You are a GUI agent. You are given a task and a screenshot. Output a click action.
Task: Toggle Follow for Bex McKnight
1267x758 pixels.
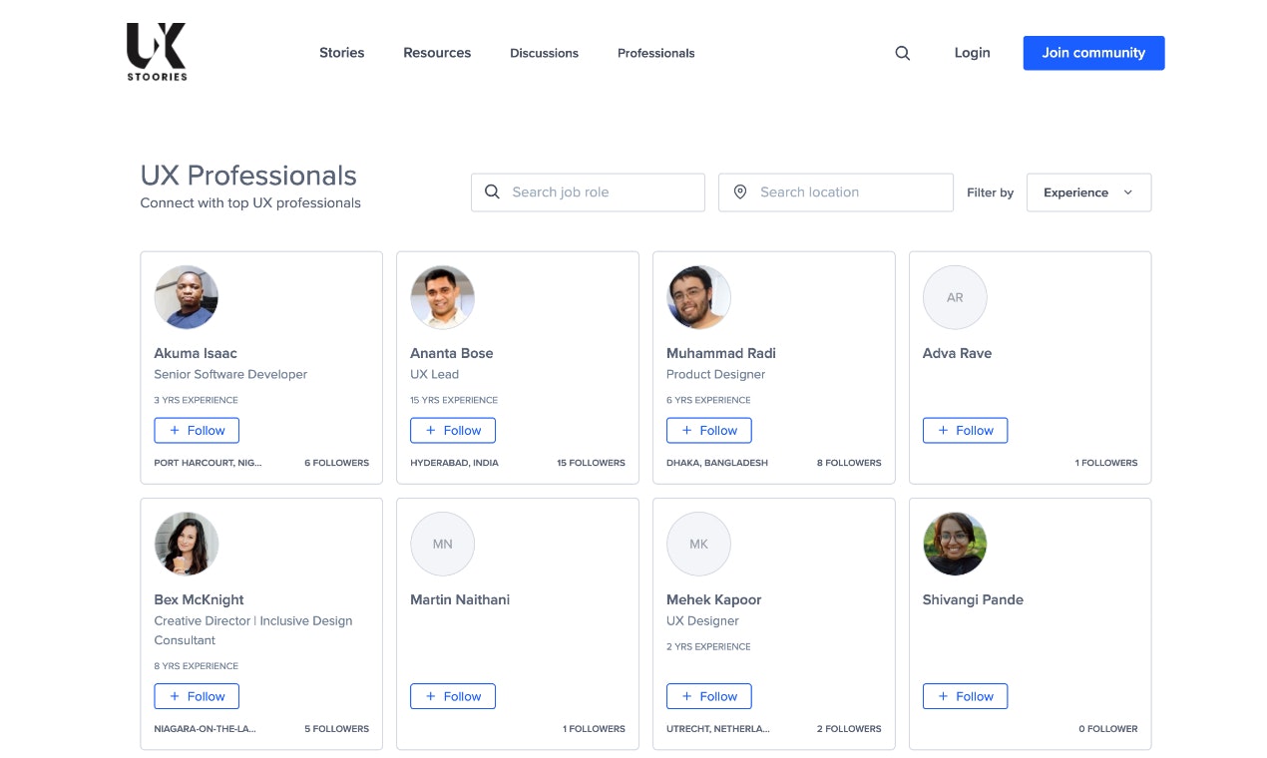197,696
